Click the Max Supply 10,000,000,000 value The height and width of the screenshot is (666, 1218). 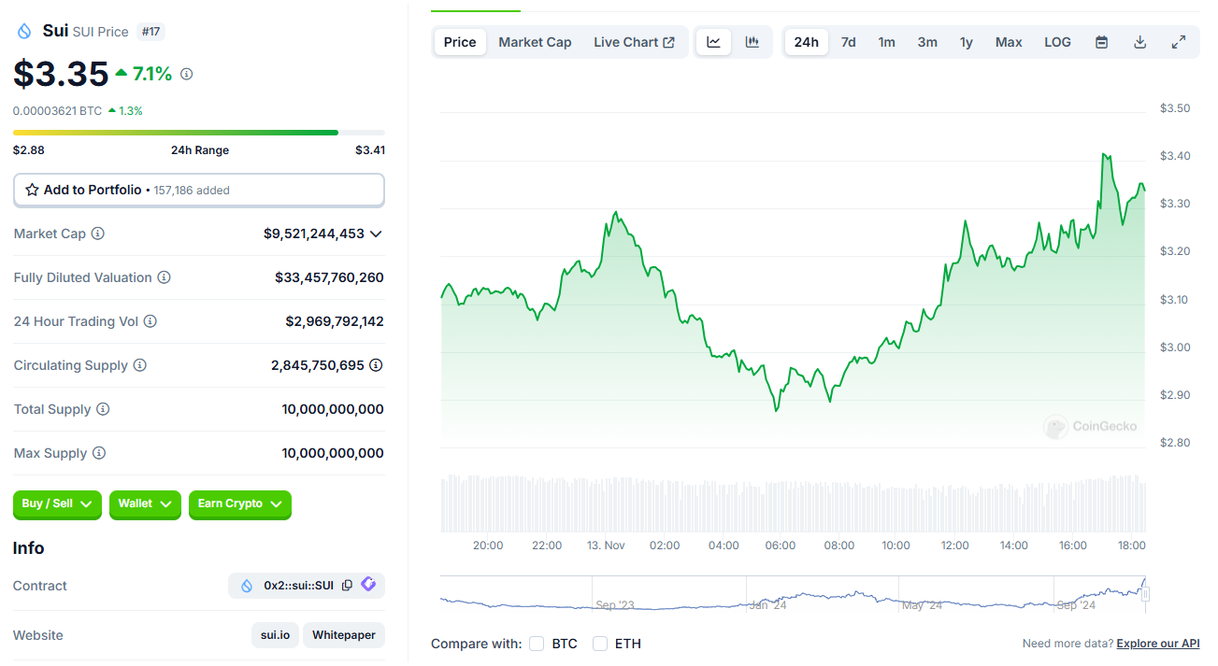[x=333, y=453]
